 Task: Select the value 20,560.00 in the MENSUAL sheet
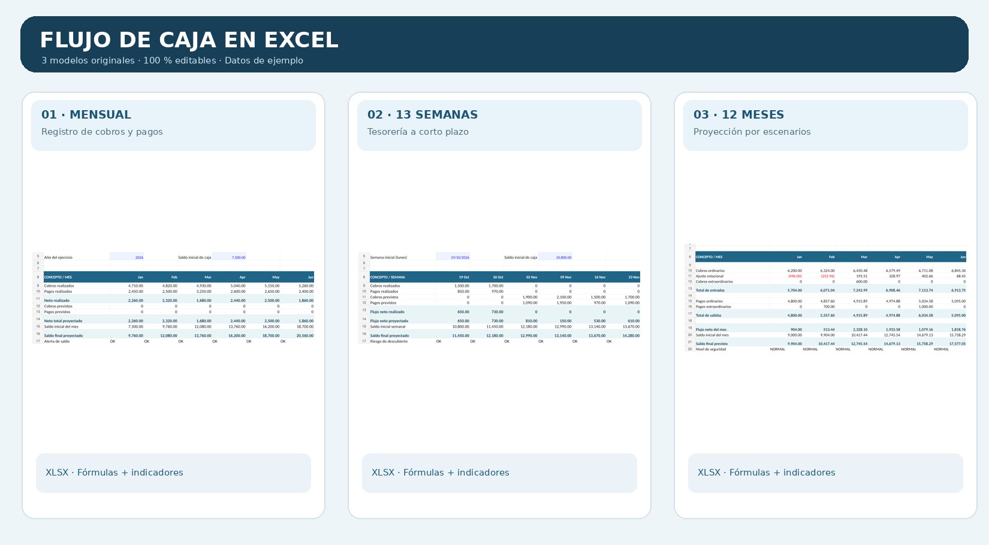305,335
